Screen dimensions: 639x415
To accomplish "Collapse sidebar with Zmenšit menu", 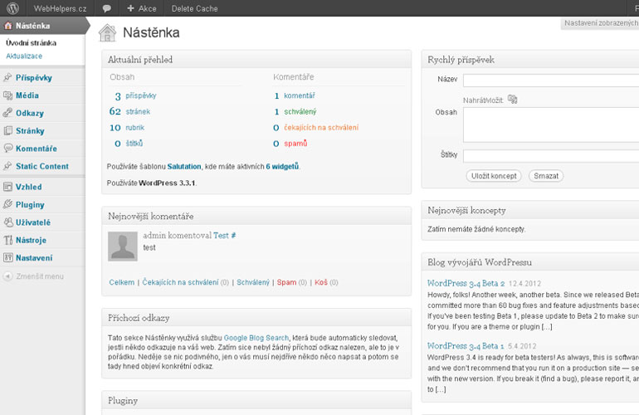I will (34, 276).
